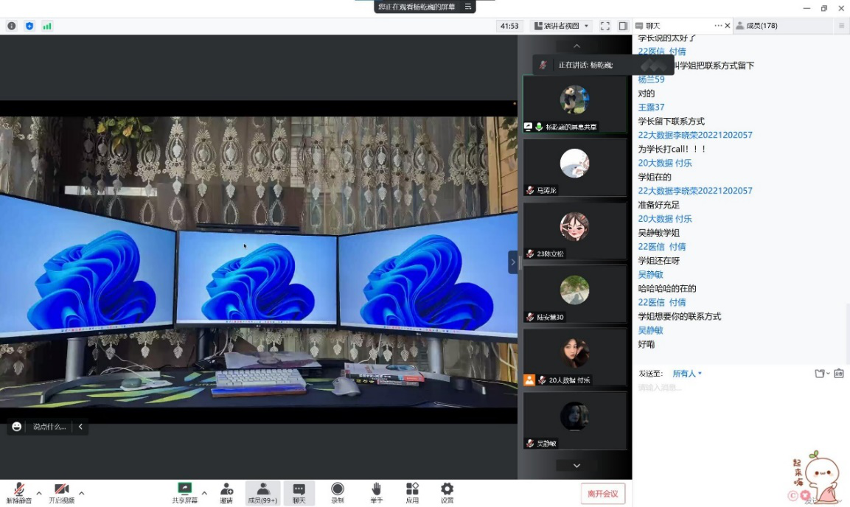
Task: Click sender name 王露37 in chat
Action: click(x=651, y=108)
